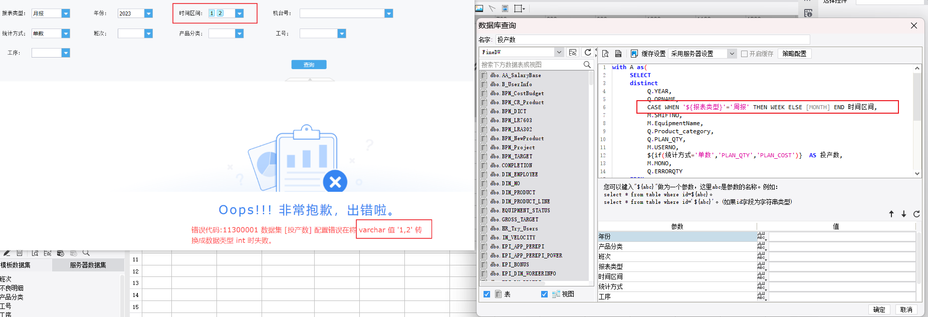928x317 pixels.
Task: Open the 机台号 dropdown
Action: click(x=389, y=14)
